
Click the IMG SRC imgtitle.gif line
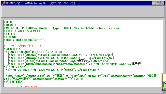tap(82, 76)
